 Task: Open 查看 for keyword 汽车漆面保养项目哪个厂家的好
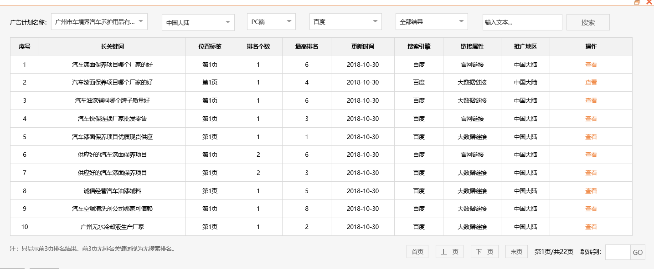590,64
